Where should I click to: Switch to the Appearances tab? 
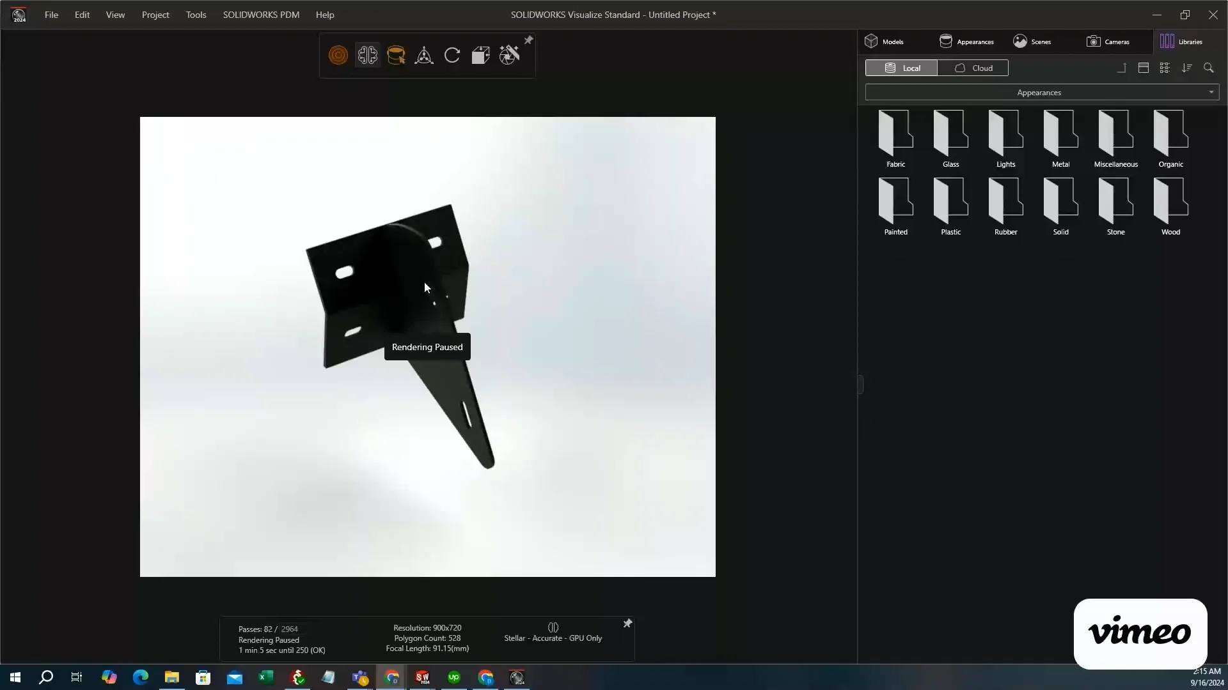point(966,42)
